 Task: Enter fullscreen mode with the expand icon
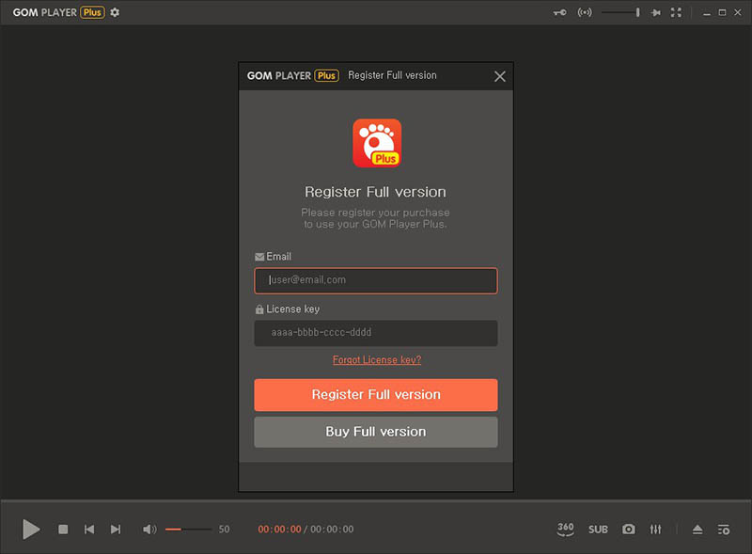pos(675,12)
